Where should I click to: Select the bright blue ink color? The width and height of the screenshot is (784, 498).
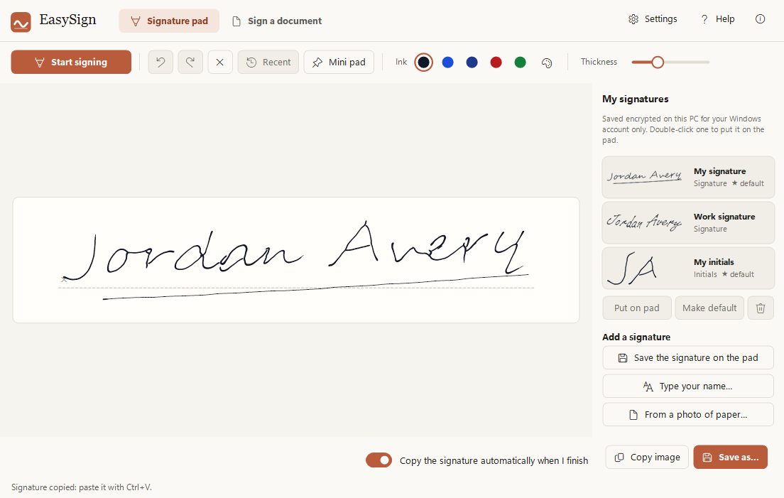pyautogui.click(x=448, y=62)
